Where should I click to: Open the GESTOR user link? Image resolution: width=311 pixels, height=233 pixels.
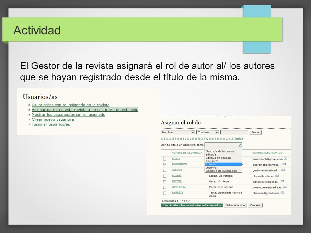pos(177,170)
